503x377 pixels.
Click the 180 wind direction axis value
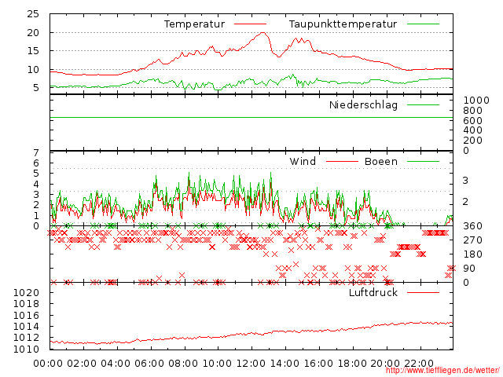pyautogui.click(x=472, y=254)
